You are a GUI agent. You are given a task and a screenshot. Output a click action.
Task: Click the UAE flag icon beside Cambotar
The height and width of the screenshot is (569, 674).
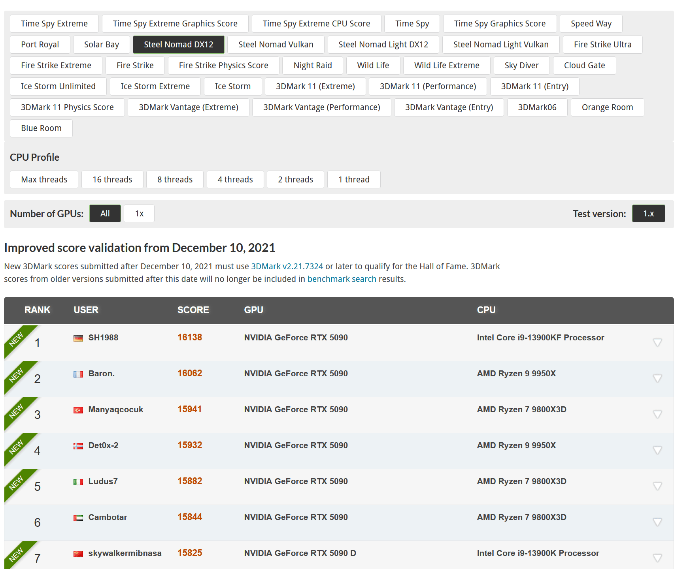click(78, 518)
